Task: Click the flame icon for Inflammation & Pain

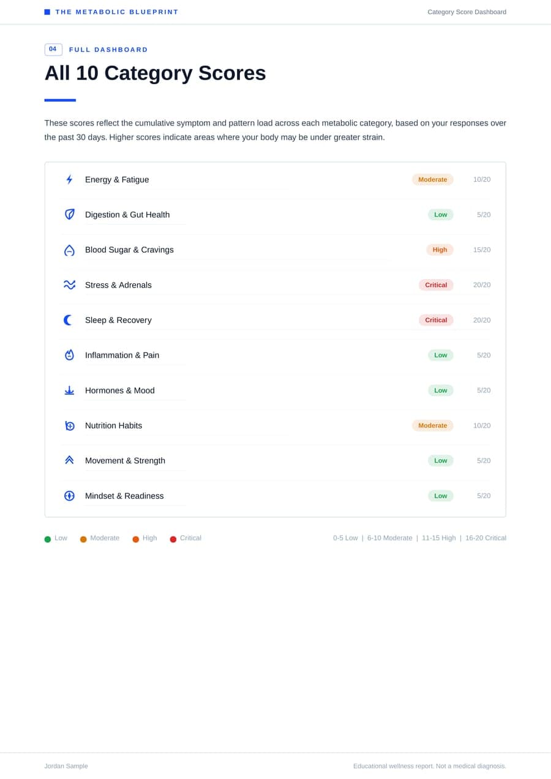Action: point(69,355)
